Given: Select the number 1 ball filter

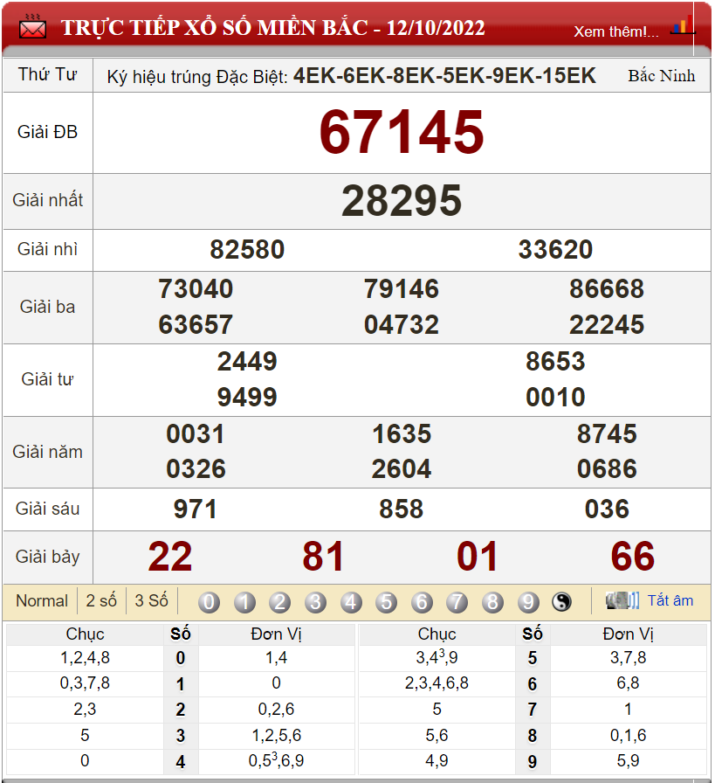Looking at the screenshot, I should [x=245, y=602].
